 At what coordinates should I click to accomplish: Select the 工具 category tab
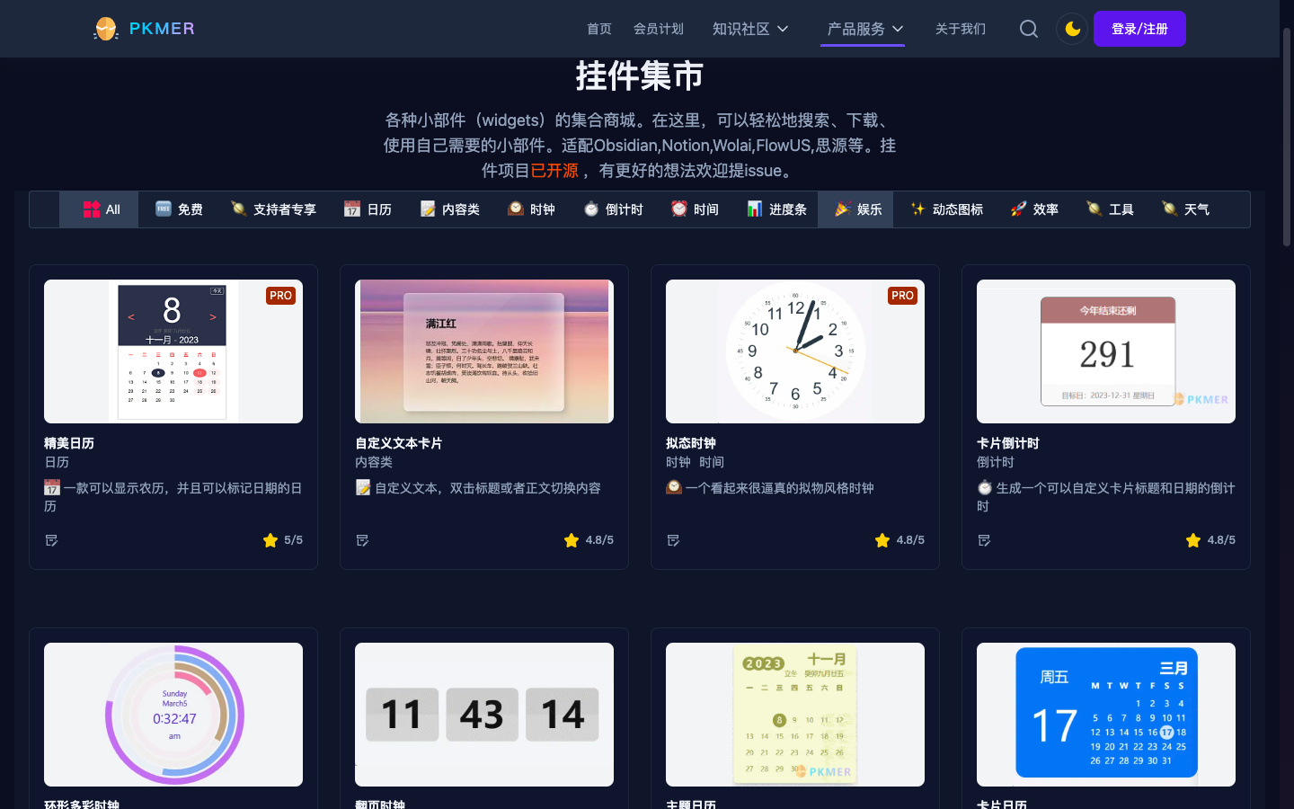click(1110, 209)
